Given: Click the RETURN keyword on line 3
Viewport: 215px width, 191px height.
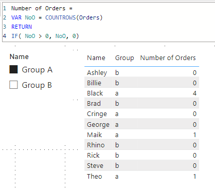Looking at the screenshot, I should coord(22,27).
